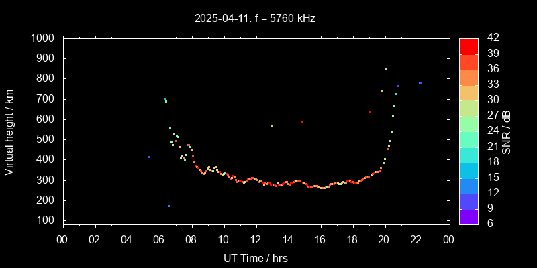This screenshot has width=537, height=268.
Task: Click the isolated red point near 19 hrs
Action: click(x=370, y=113)
